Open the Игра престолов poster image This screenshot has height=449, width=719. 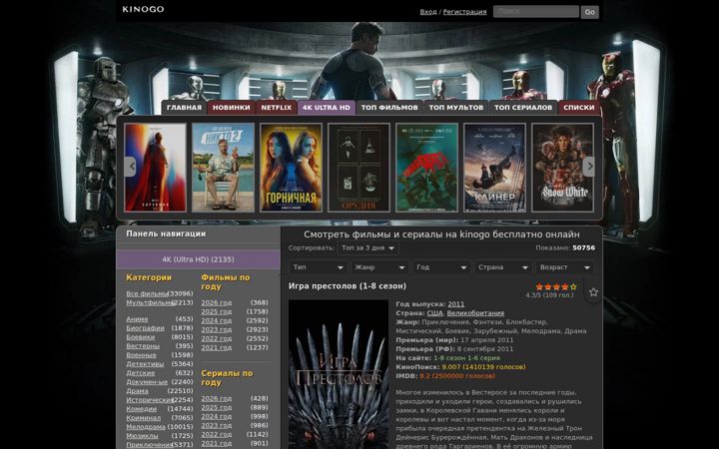click(x=339, y=374)
